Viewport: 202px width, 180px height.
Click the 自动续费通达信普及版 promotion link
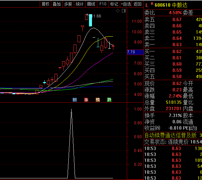pos(170,135)
